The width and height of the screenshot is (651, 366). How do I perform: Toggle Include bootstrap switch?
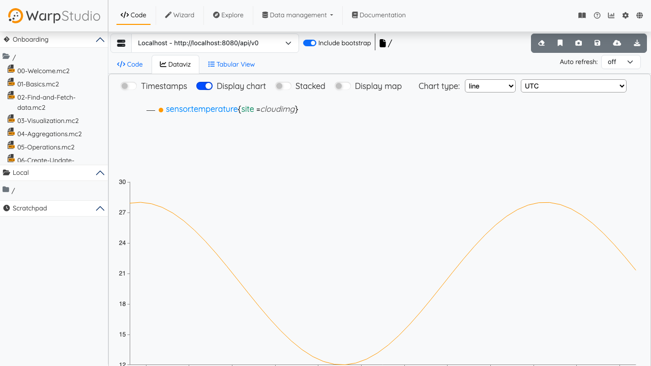point(310,43)
